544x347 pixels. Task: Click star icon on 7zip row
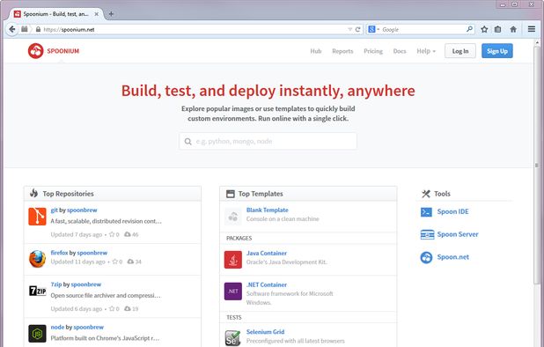coord(112,308)
